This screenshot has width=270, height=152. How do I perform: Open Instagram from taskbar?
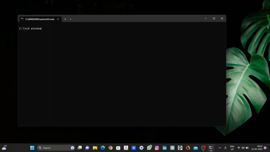(157, 148)
